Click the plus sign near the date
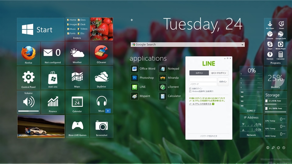Screen dimensions: 292x164 [132, 20]
